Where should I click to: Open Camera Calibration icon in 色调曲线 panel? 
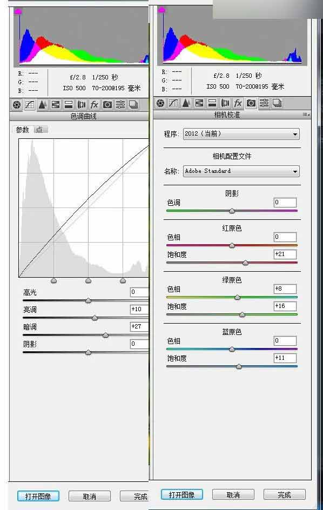coord(107,104)
